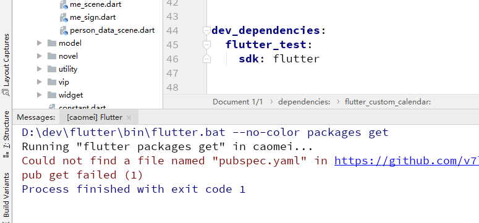Collapse the dev_dependencies fold marker
The height and width of the screenshot is (223, 479).
click(x=207, y=31)
